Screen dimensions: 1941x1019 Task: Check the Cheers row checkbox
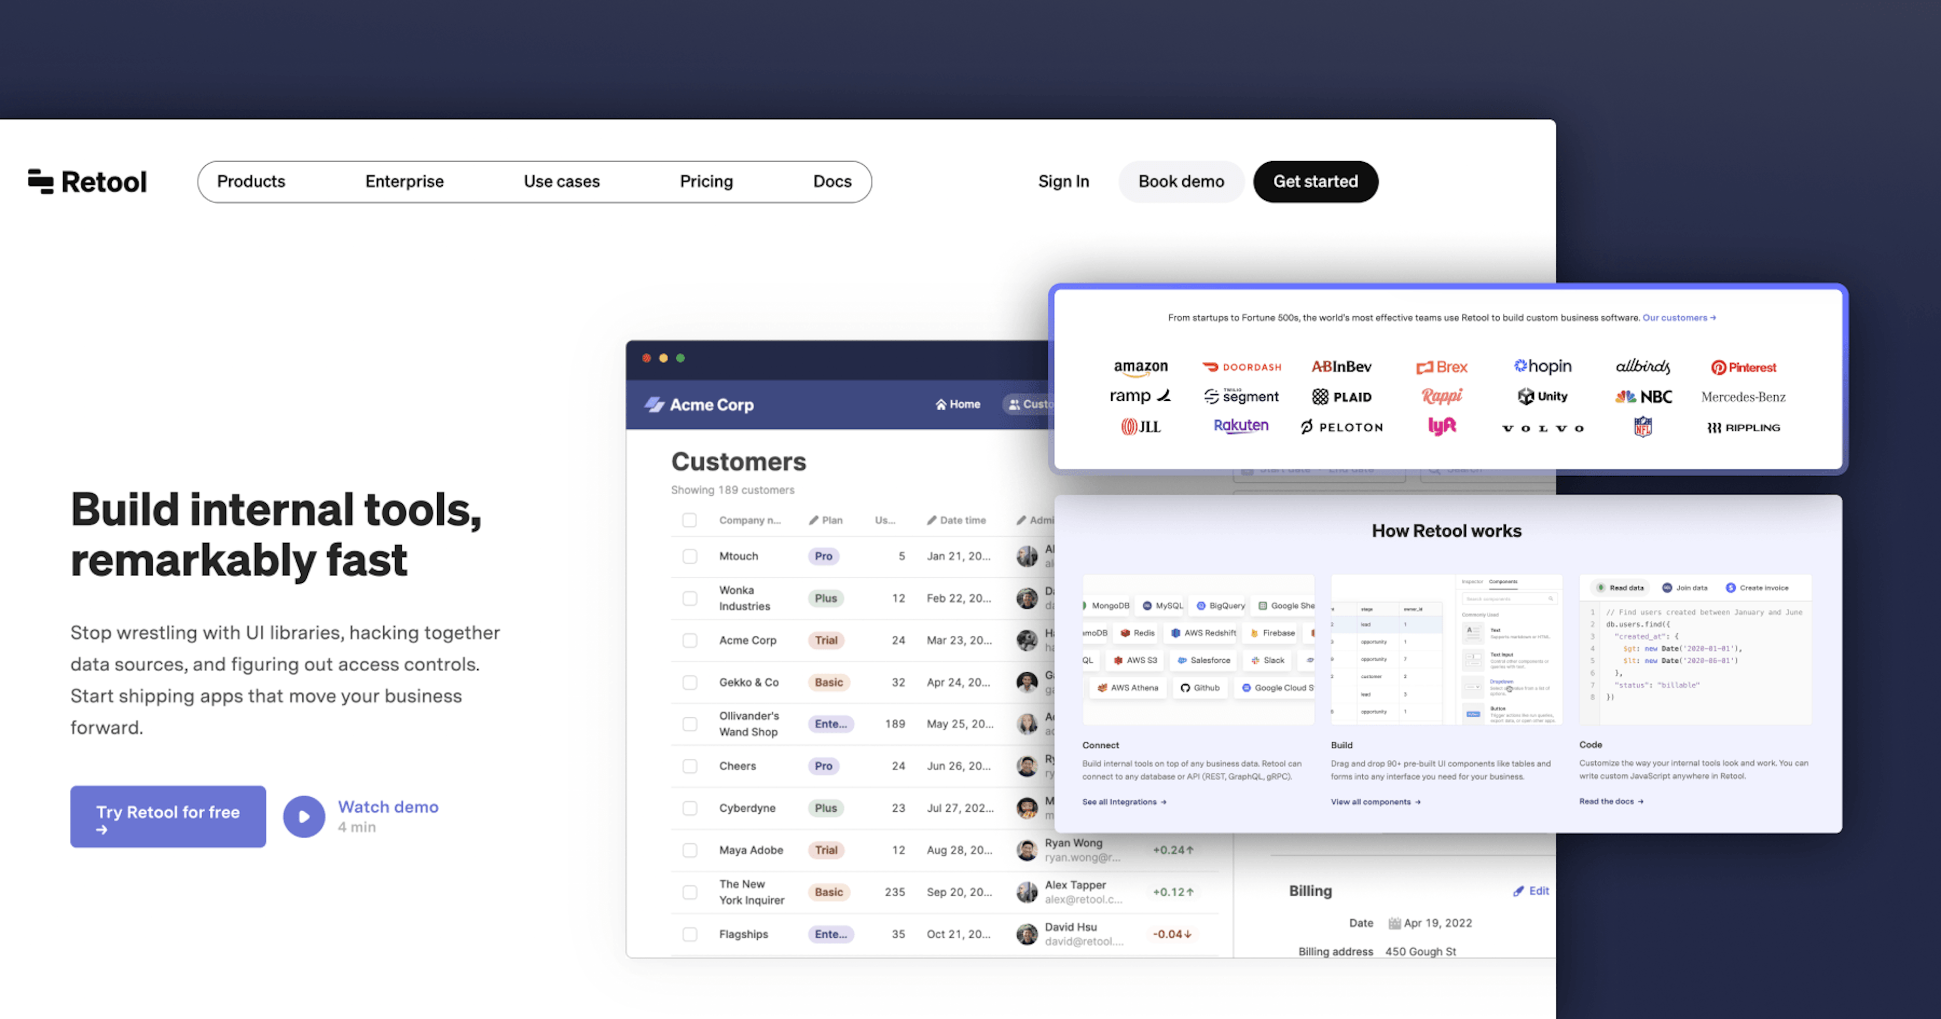point(689,766)
